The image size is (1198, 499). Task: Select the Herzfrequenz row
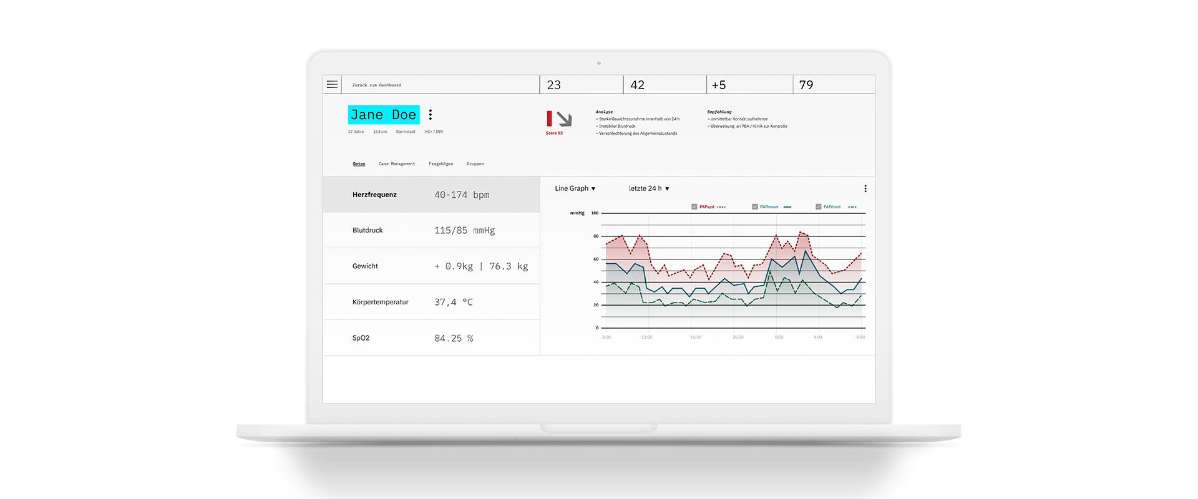point(431,195)
